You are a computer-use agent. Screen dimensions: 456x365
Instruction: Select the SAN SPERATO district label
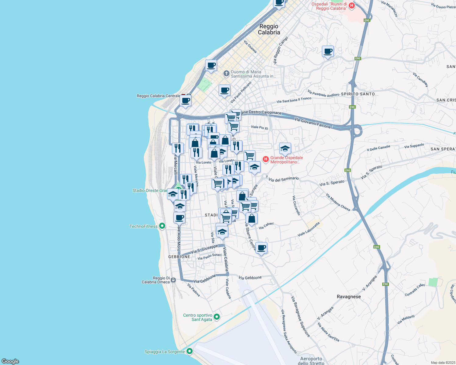(443, 149)
